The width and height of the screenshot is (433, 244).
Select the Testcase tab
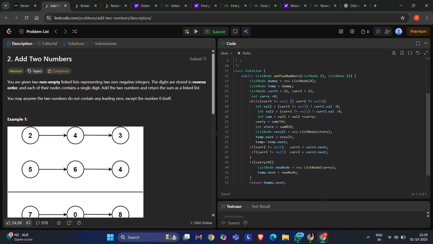tap(231, 206)
